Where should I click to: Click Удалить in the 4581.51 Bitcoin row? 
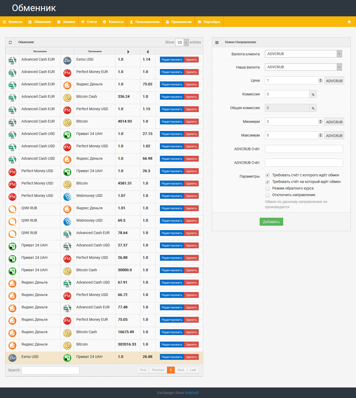click(x=191, y=184)
